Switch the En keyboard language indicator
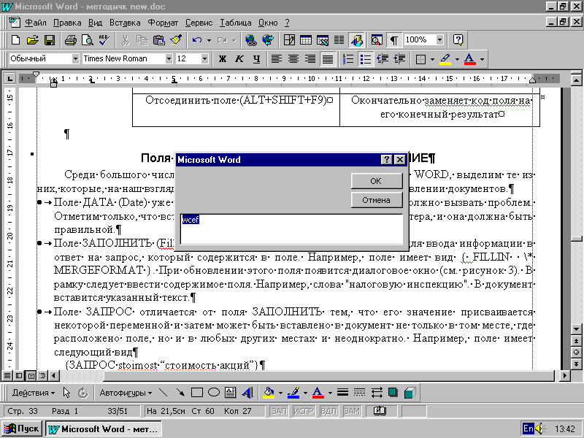The image size is (584, 438). [528, 429]
